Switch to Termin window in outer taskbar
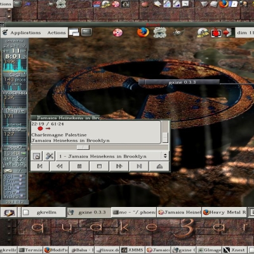Screen dimensions: 254x254 click(30, 250)
